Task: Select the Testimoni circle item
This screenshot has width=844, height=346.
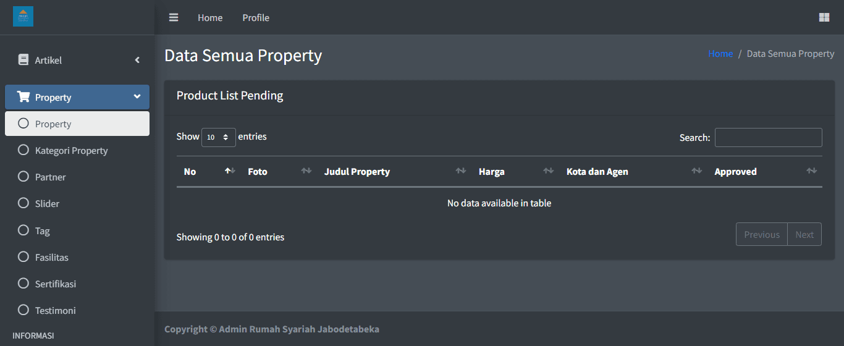Action: [x=23, y=310]
